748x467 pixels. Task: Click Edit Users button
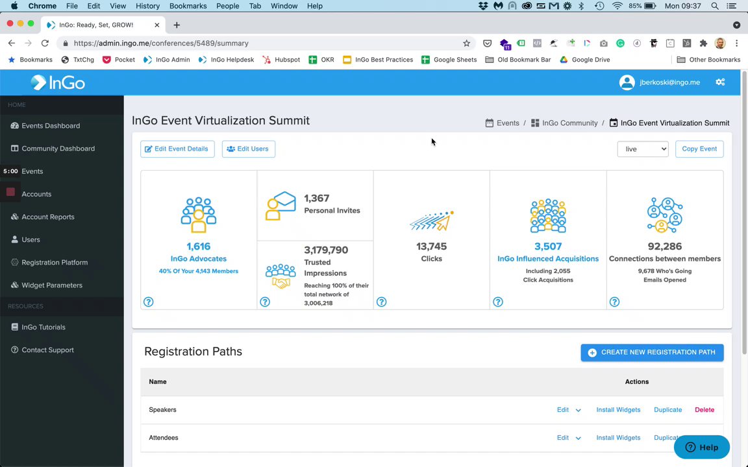pos(249,149)
